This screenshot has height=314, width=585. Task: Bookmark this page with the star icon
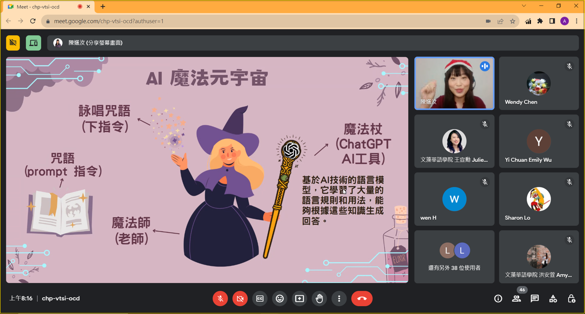point(512,21)
